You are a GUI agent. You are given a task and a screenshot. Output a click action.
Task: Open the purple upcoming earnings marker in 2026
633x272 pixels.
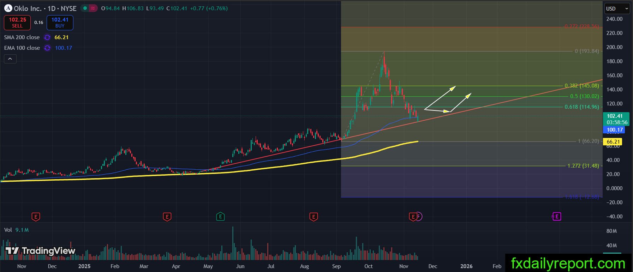pyautogui.click(x=556, y=216)
